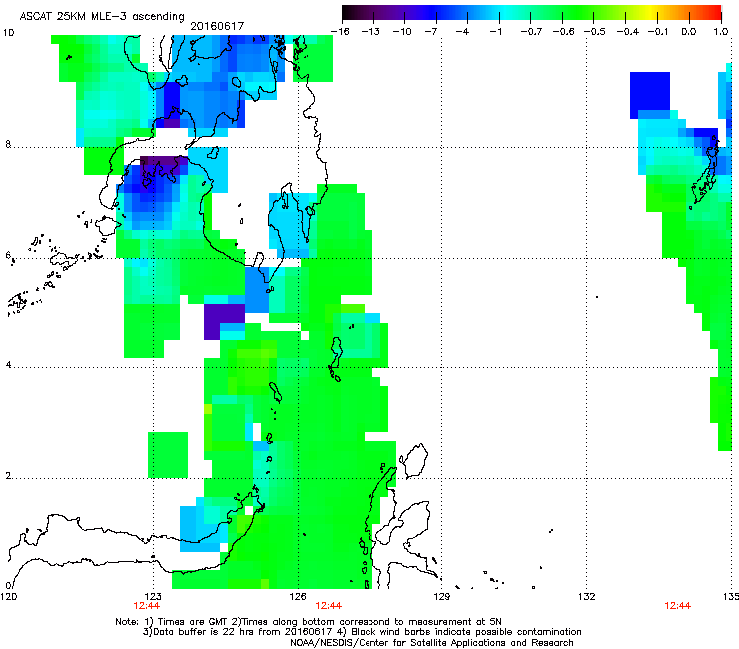Click the "0.0" color bar label
This screenshot has height=649, width=739.
(689, 32)
